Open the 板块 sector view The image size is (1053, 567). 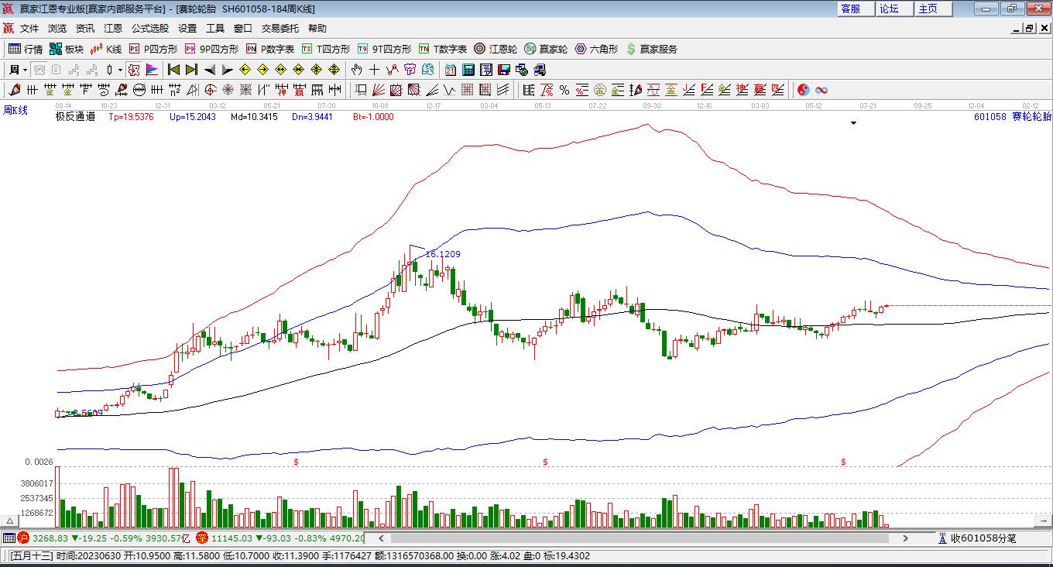67,49
